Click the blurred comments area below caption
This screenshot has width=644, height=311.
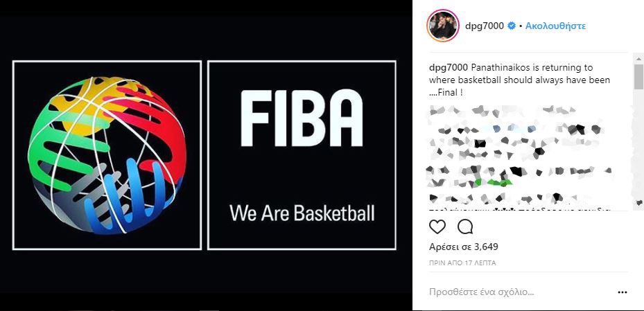pos(519,158)
